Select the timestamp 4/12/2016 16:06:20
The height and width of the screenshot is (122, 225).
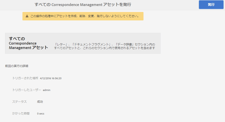[51, 78]
